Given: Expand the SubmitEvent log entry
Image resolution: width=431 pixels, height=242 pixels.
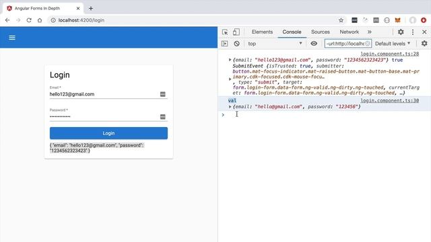Looking at the screenshot, I should click(230, 79).
